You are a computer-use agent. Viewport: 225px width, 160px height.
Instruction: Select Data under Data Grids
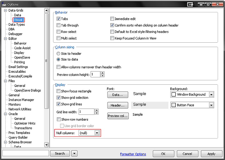coord(17,15)
